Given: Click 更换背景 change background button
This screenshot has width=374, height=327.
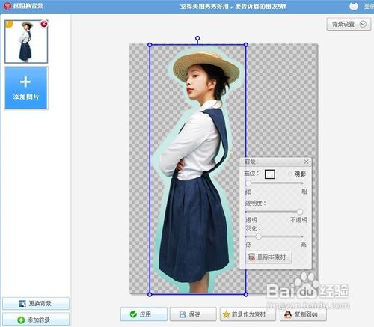Looking at the screenshot, I should pyautogui.click(x=36, y=303).
